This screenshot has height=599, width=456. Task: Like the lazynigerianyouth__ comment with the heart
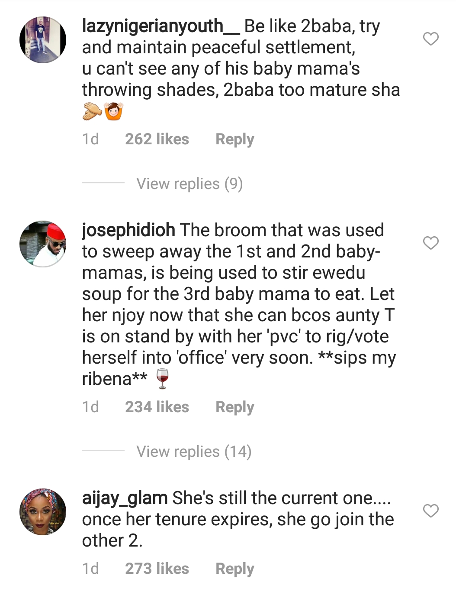(430, 39)
